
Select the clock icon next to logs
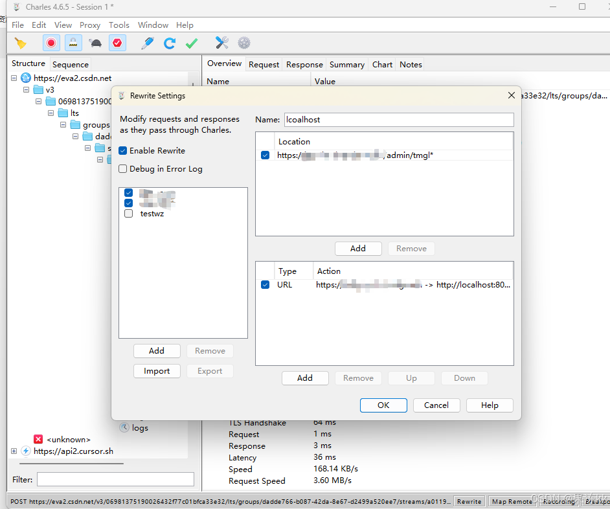click(x=124, y=427)
